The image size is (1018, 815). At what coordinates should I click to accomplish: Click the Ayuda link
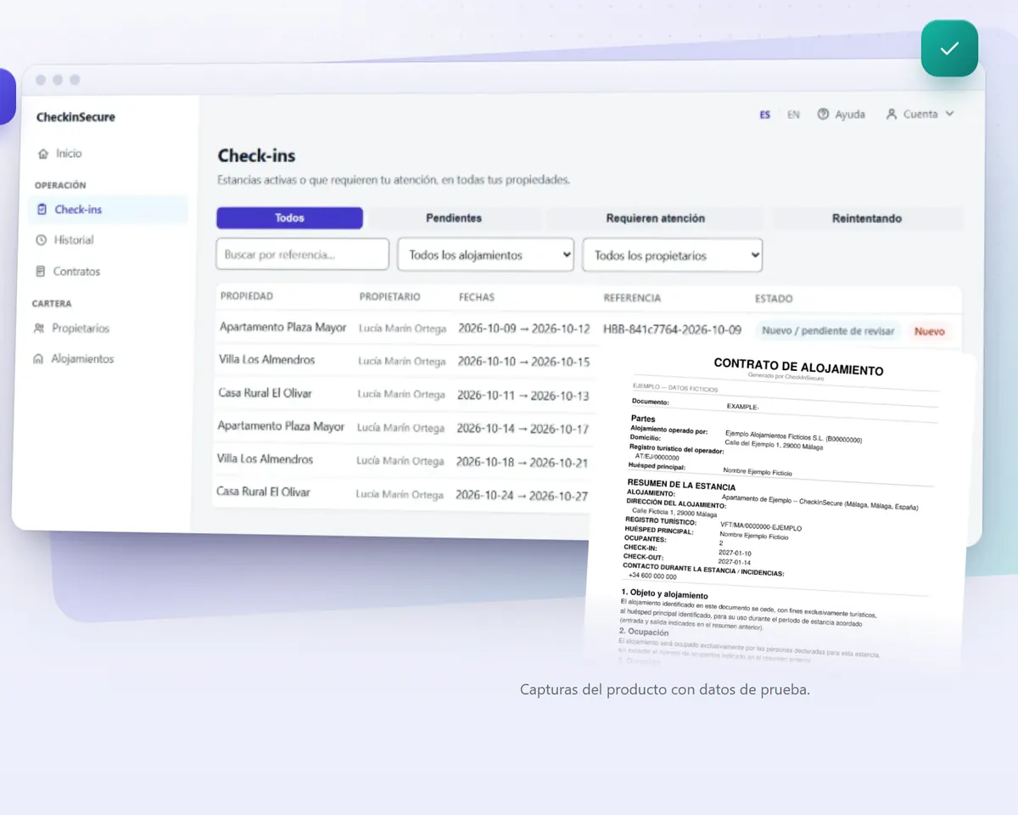point(842,114)
